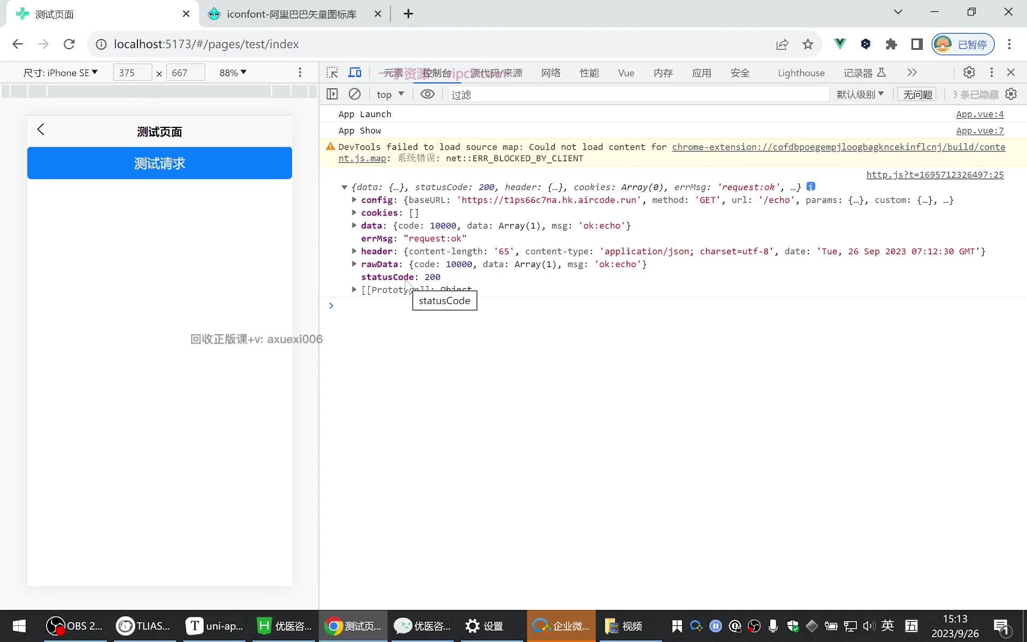Collapse the logged response object
Viewport: 1027px width, 642px height.
(344, 187)
